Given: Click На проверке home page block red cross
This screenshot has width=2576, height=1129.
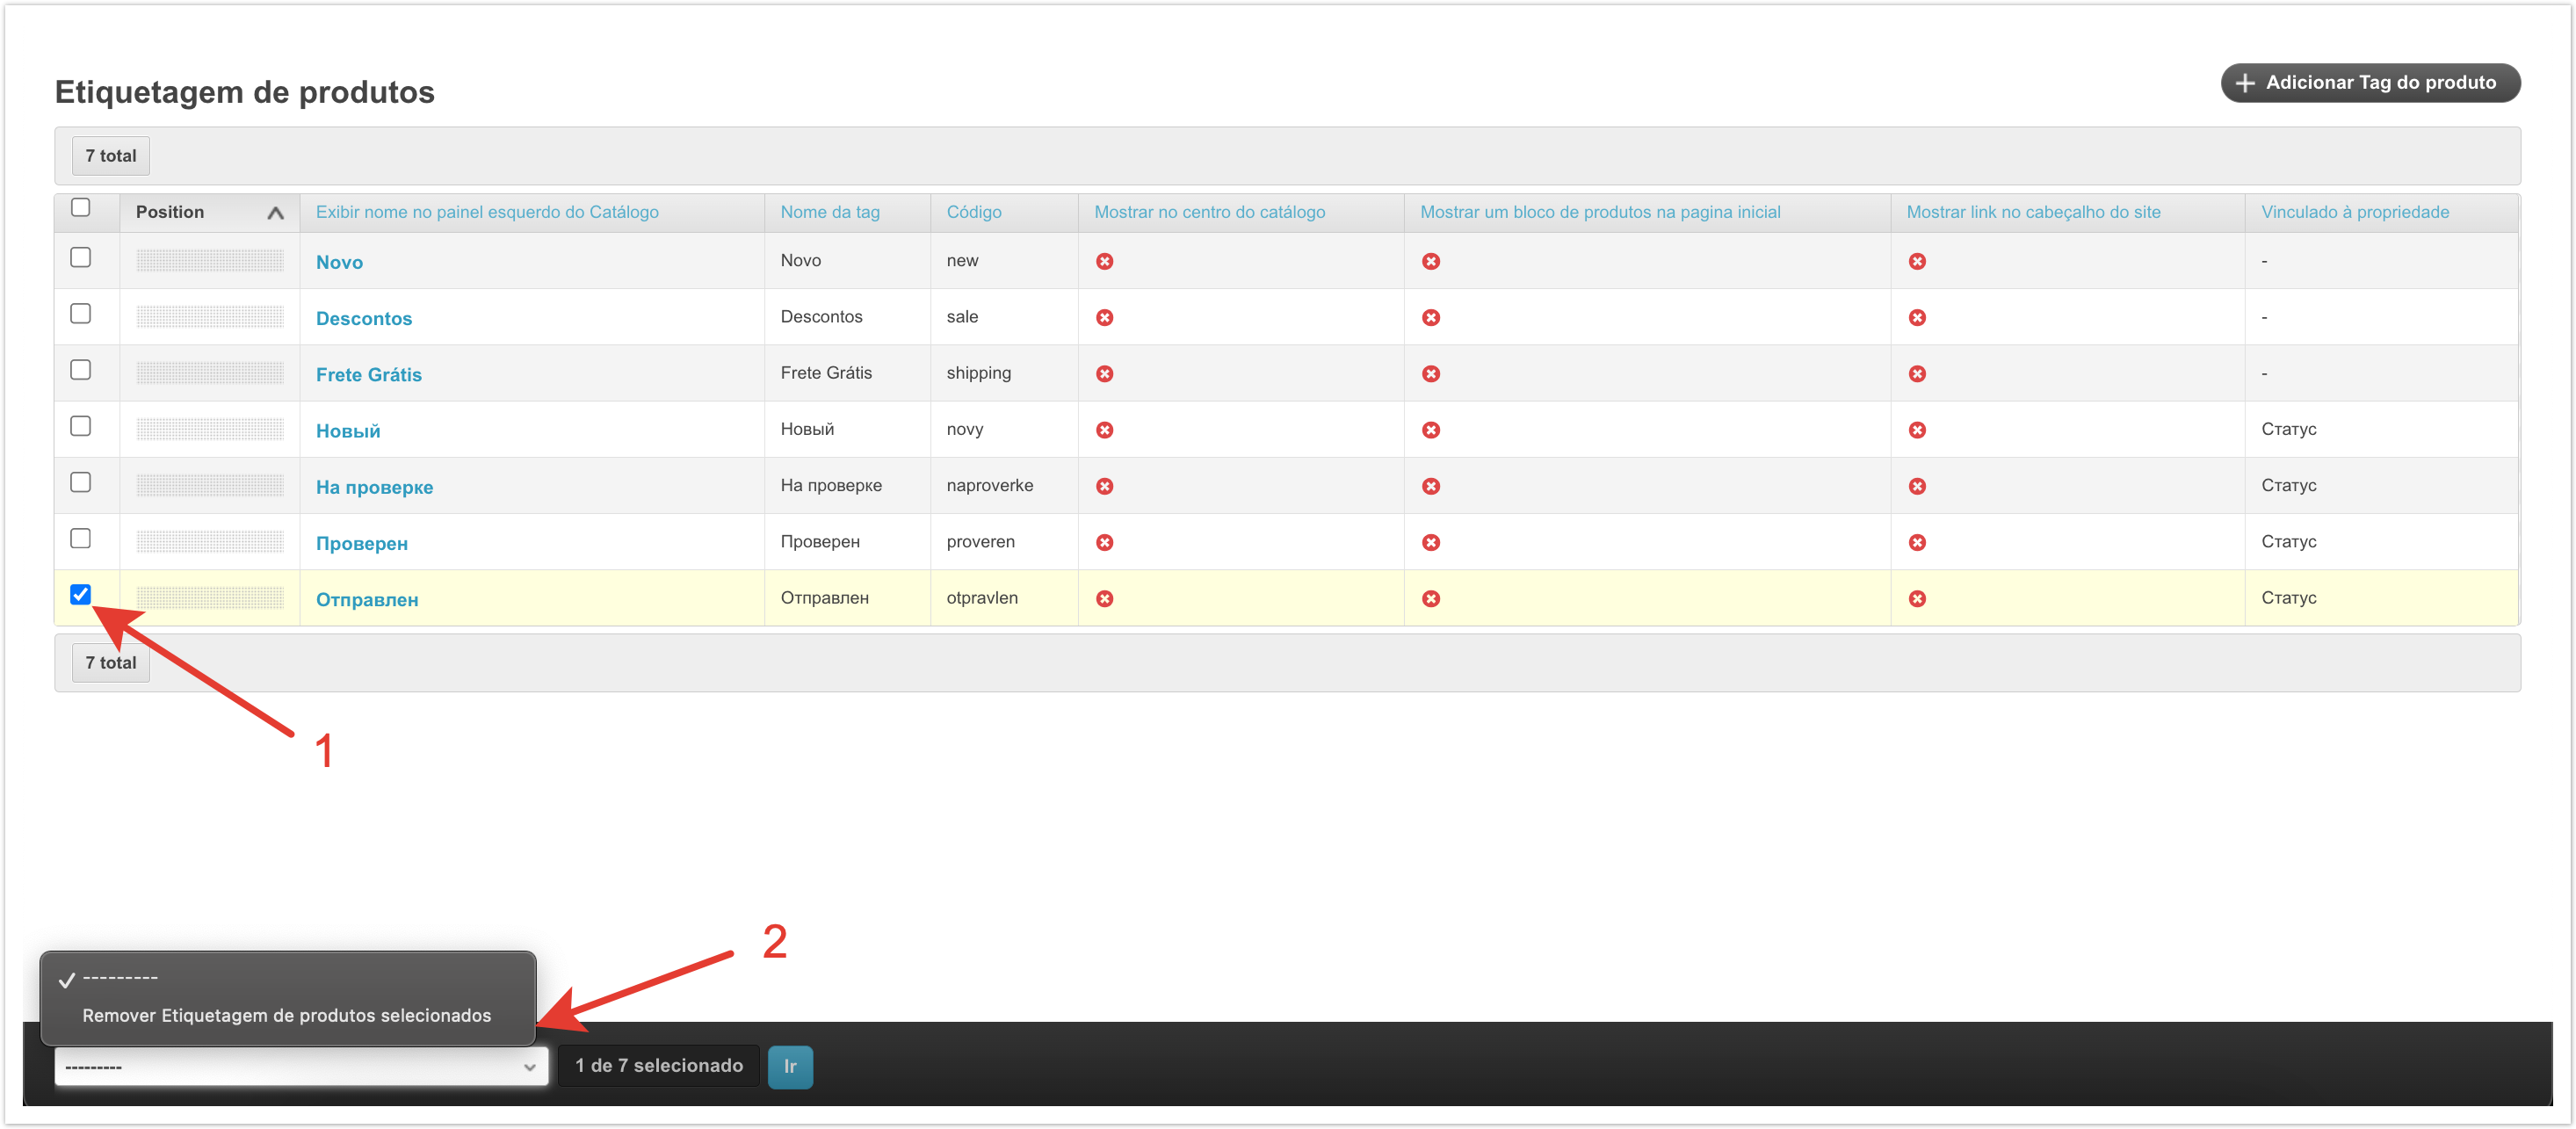Looking at the screenshot, I should (1431, 486).
